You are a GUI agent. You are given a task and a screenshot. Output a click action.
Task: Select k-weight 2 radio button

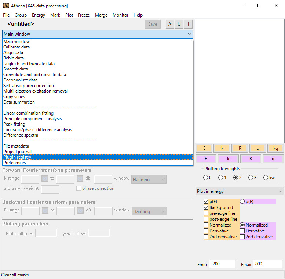pos(237,178)
